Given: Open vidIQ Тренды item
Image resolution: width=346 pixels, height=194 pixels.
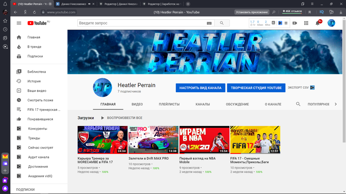Looking at the screenshot, I should [x=39, y=138].
